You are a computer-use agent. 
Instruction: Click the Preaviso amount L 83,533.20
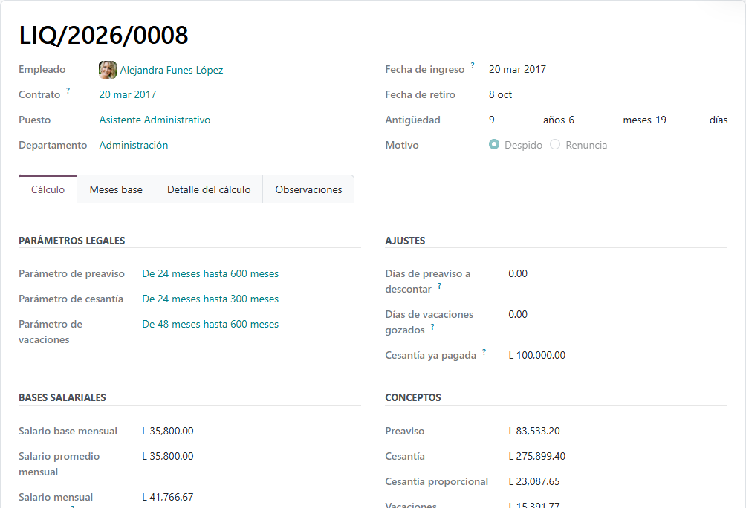(x=534, y=431)
